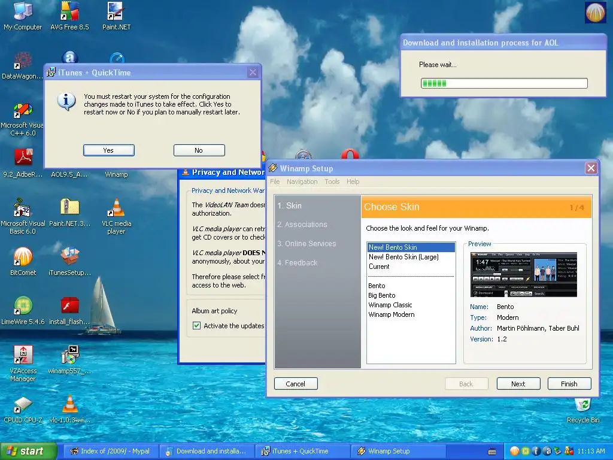Select the CPUID CPU-Z desktop shortcut

click(23, 409)
